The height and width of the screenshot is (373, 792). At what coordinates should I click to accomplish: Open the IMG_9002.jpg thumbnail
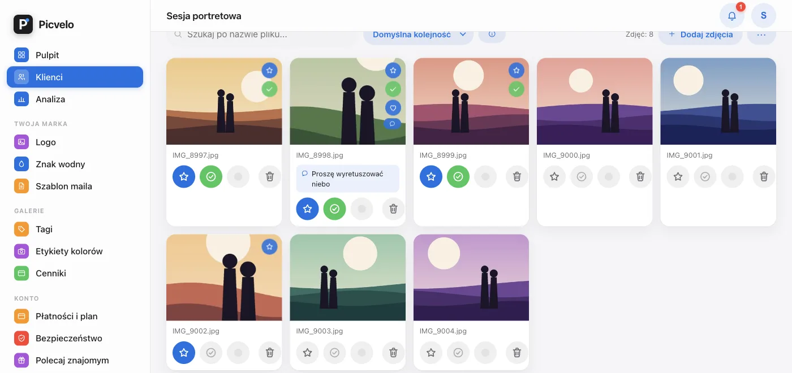pyautogui.click(x=224, y=277)
